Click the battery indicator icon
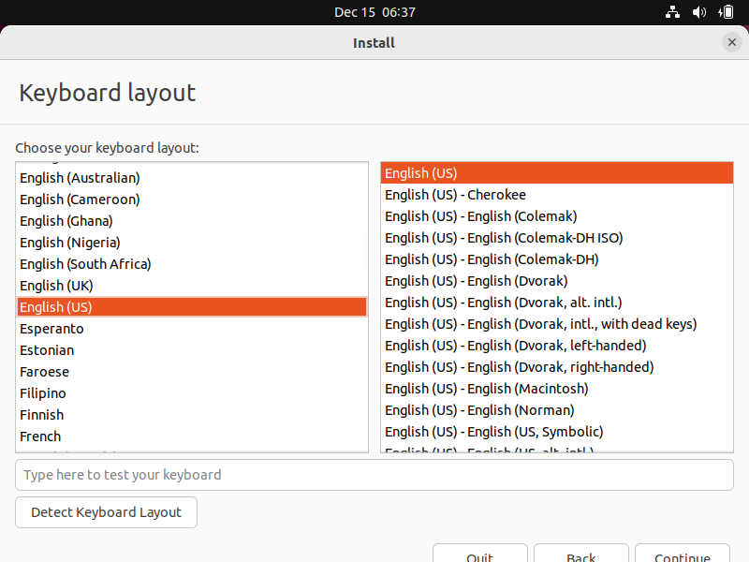749x562 pixels. coord(727,12)
